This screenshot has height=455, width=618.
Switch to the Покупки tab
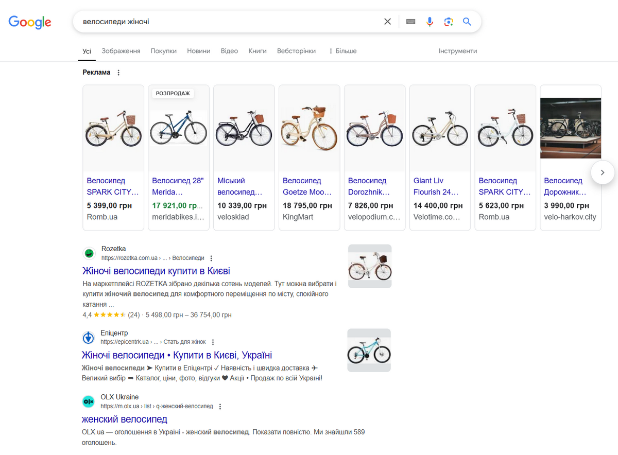point(163,51)
